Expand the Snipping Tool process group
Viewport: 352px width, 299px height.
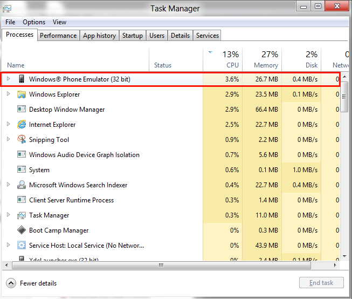8,139
